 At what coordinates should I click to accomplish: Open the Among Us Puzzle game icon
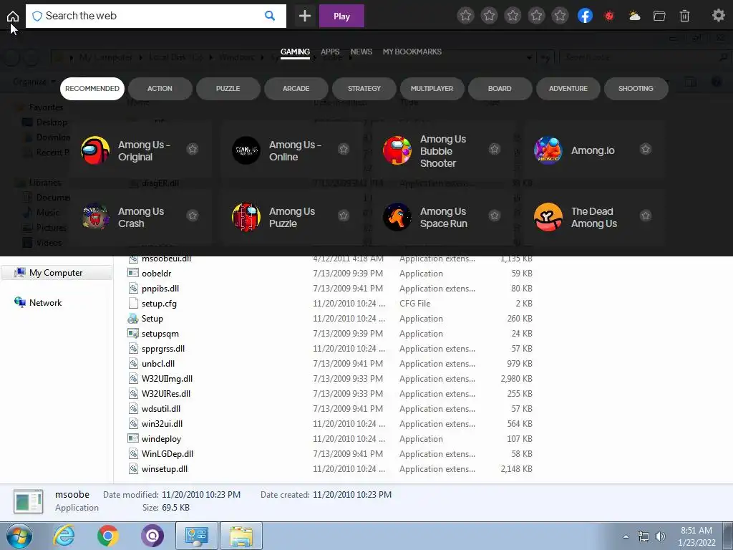[246, 217]
